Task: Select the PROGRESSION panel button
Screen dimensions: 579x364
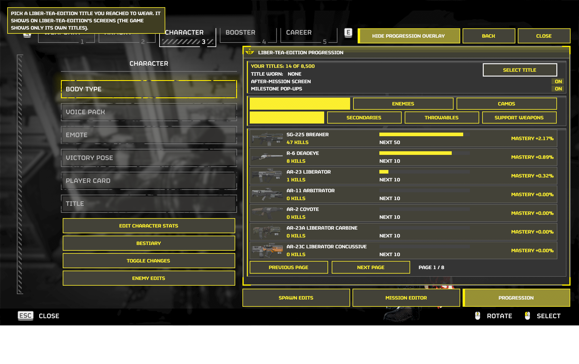Action: tap(516, 298)
